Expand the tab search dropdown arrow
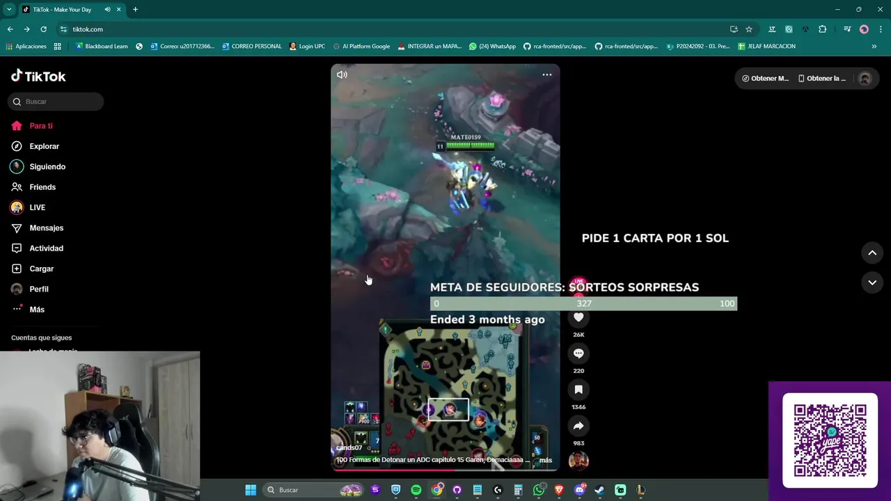 9,10
